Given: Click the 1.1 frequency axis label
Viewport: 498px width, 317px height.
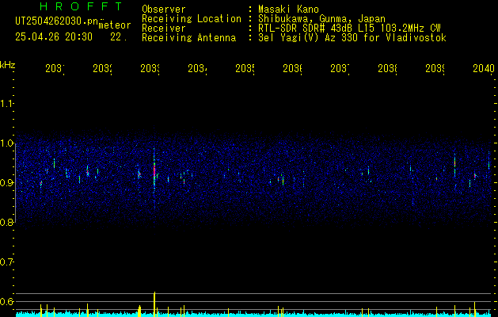Looking at the screenshot, I should click(x=6, y=103).
